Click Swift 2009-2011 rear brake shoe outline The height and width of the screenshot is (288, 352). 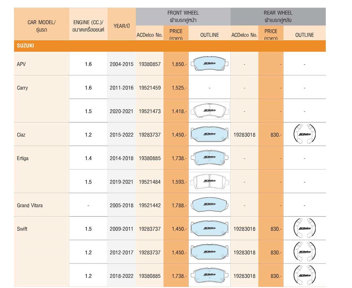(x=305, y=228)
